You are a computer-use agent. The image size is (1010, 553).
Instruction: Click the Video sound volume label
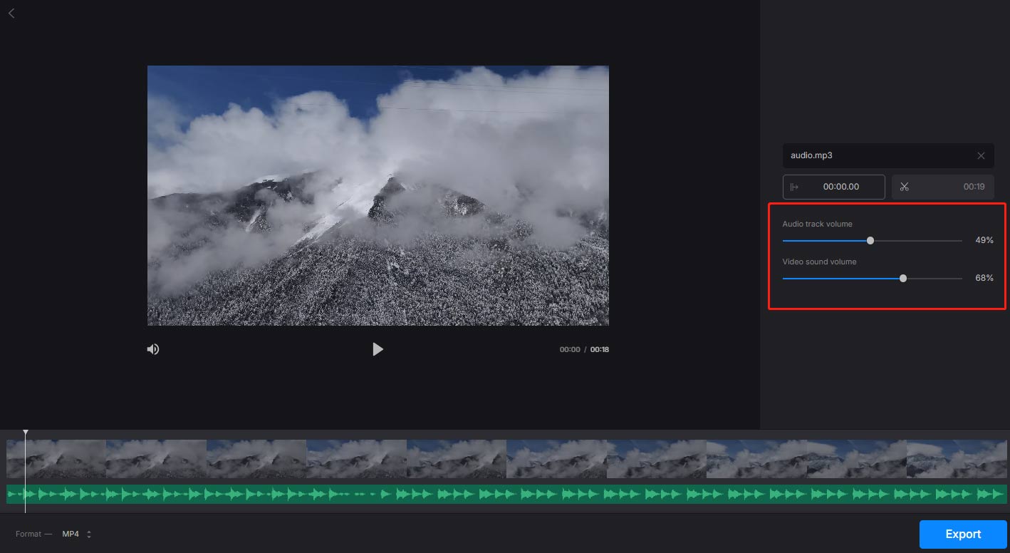(x=820, y=262)
